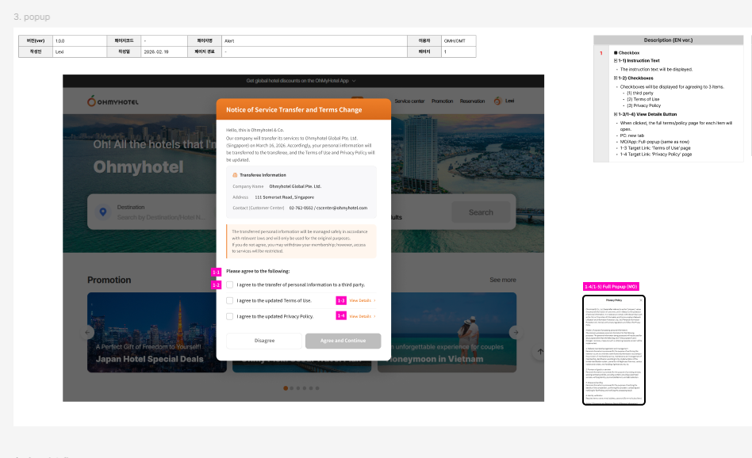Click the Lexi username in header

point(509,101)
